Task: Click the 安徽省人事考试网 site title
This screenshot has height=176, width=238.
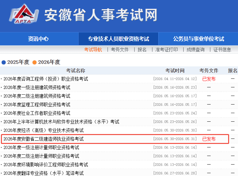Action: pyautogui.click(x=101, y=15)
